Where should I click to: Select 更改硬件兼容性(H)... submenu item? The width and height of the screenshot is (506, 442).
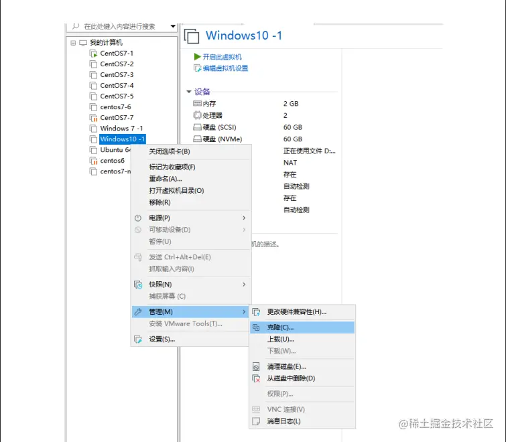(302, 312)
